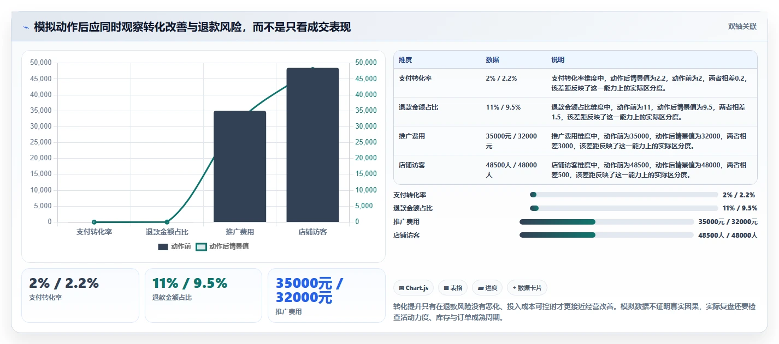Screen dimensions: 779x344
Task: Click the Chart.js chip
Action: coord(414,288)
